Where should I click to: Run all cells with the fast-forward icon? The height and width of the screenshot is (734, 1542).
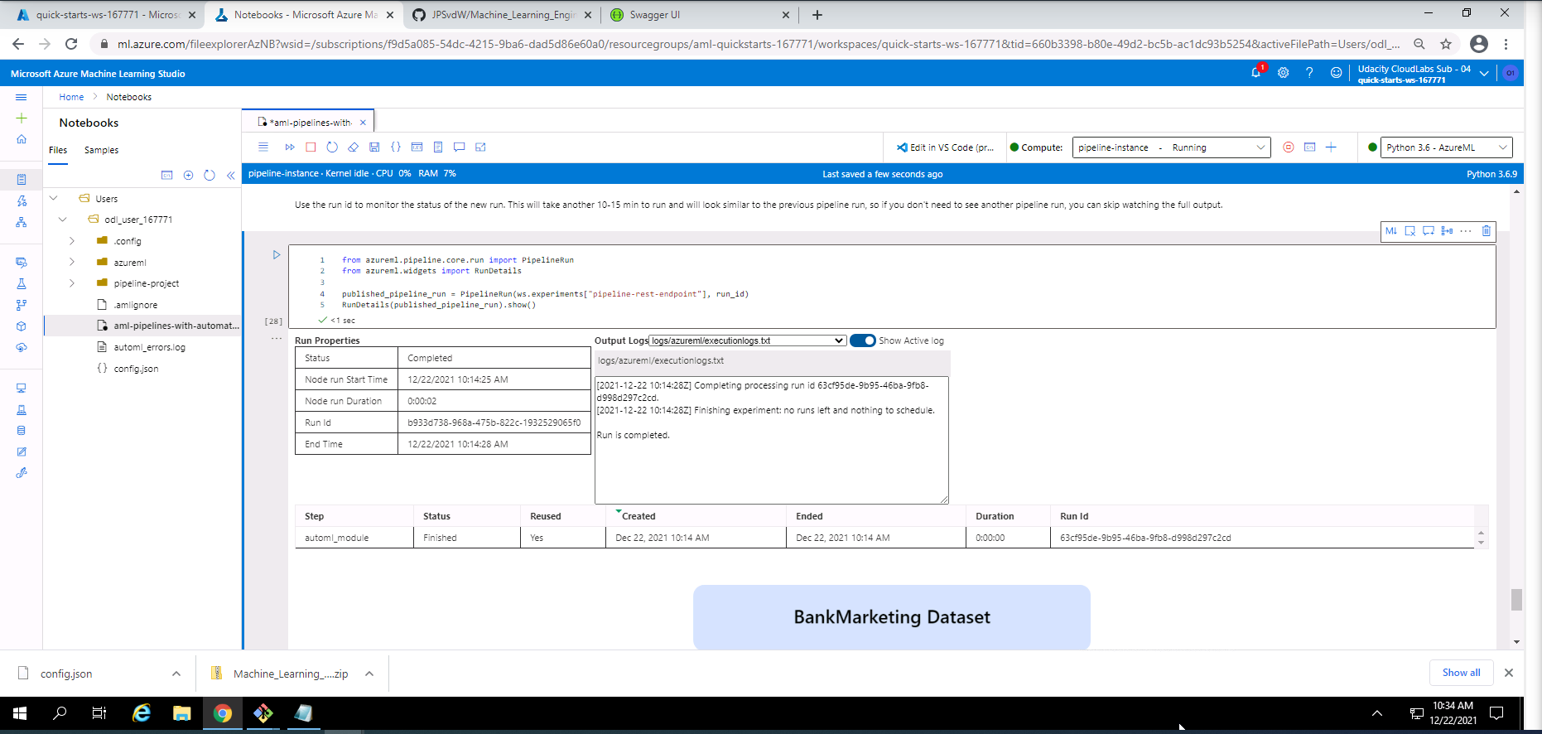pos(290,147)
